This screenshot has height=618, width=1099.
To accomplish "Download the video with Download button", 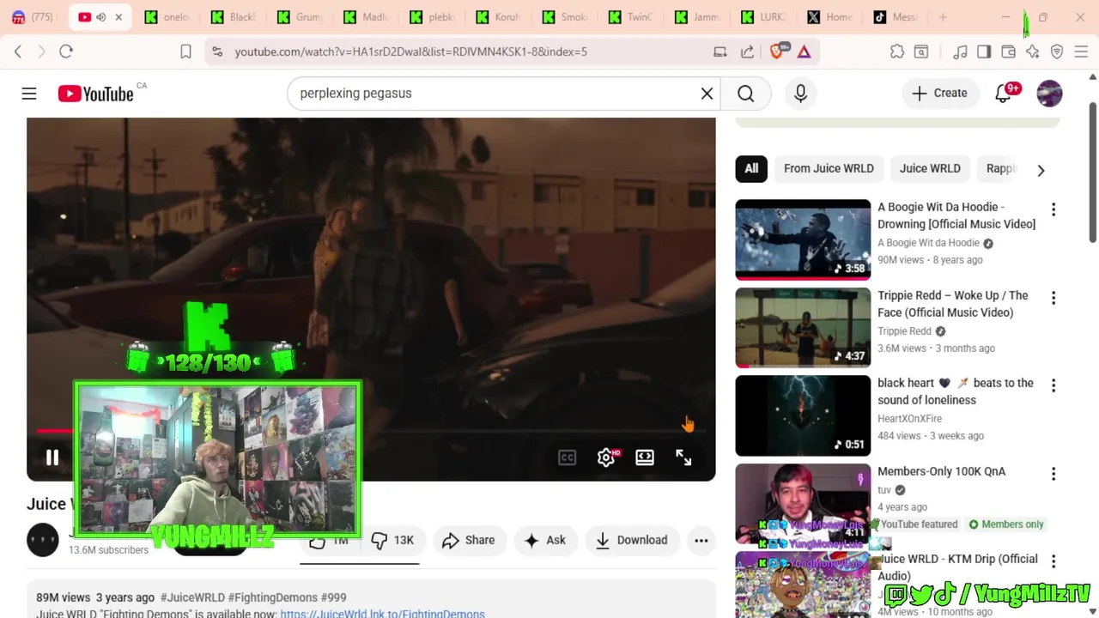I will pos(631,540).
